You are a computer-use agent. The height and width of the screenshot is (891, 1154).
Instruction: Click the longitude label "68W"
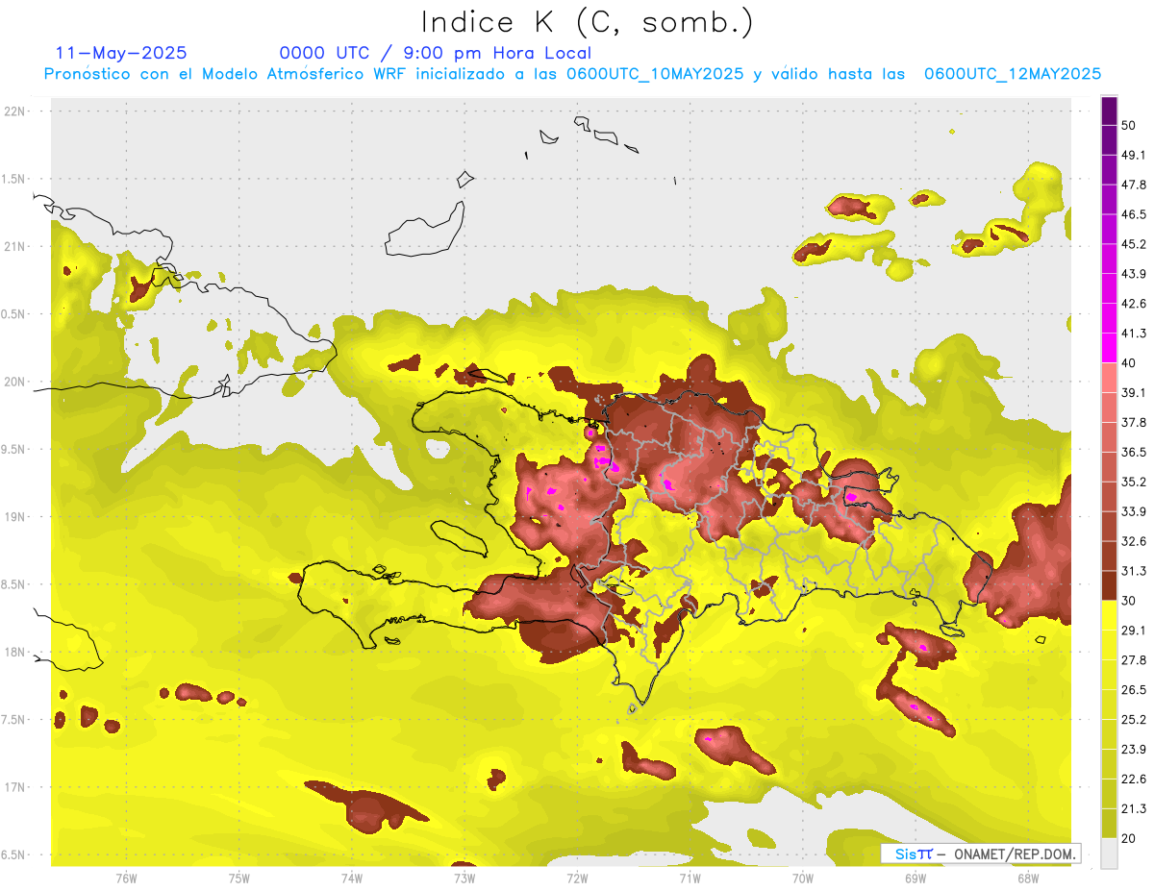[x=1027, y=879]
